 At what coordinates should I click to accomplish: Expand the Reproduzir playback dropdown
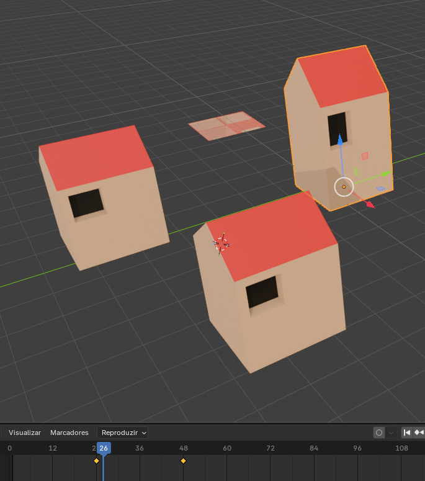(x=122, y=433)
